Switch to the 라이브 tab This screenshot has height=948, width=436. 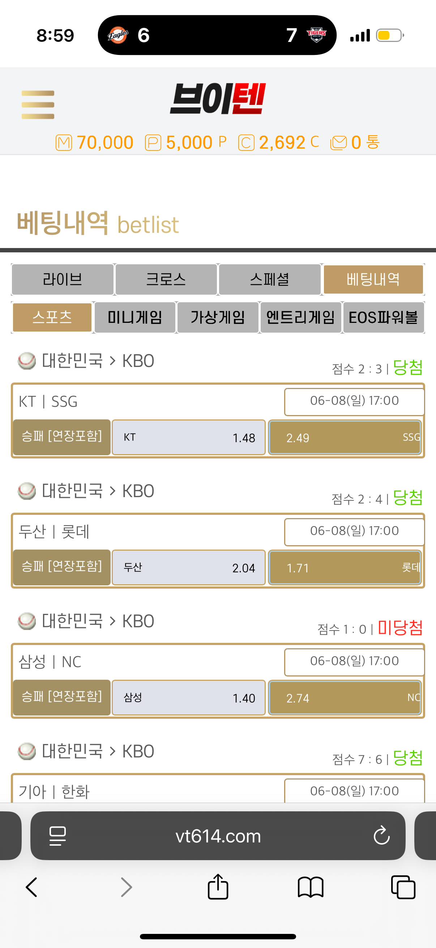[x=63, y=280]
